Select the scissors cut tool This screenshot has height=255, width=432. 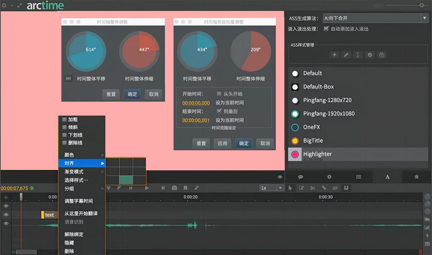tap(313, 188)
